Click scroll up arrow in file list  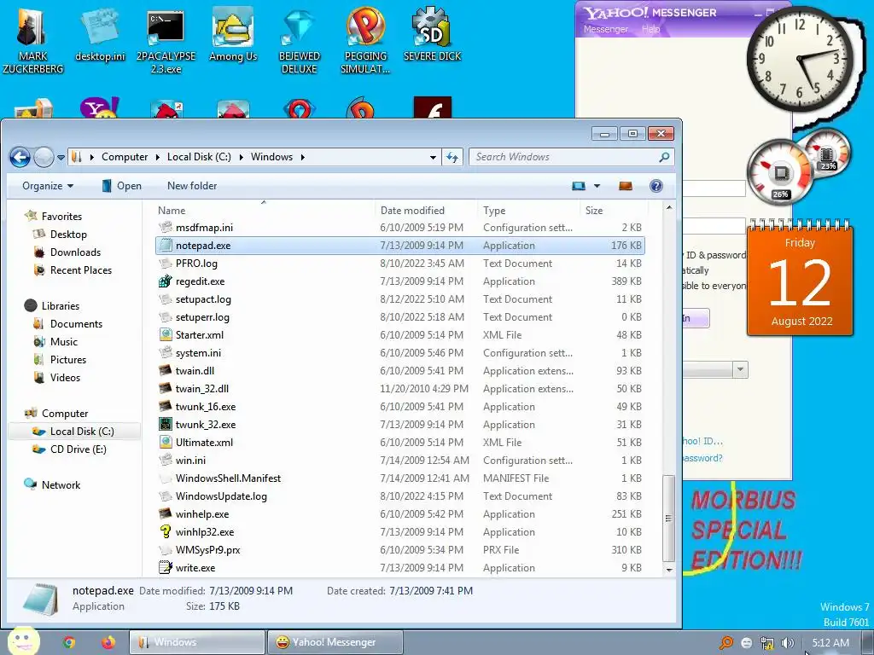click(x=669, y=207)
